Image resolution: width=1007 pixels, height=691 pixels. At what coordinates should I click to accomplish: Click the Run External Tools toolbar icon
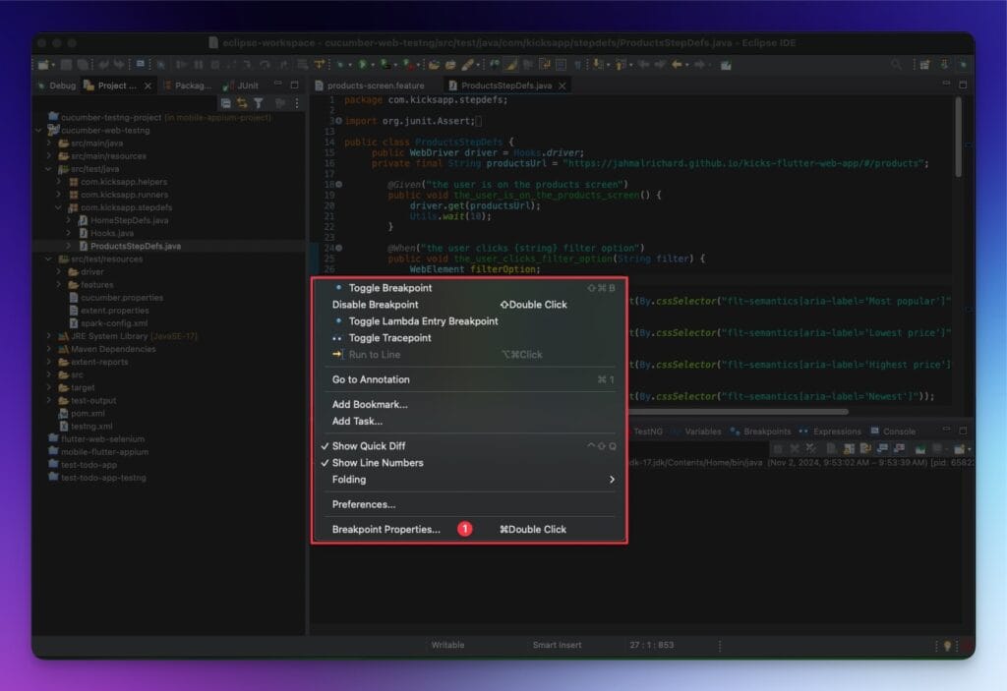(407, 64)
